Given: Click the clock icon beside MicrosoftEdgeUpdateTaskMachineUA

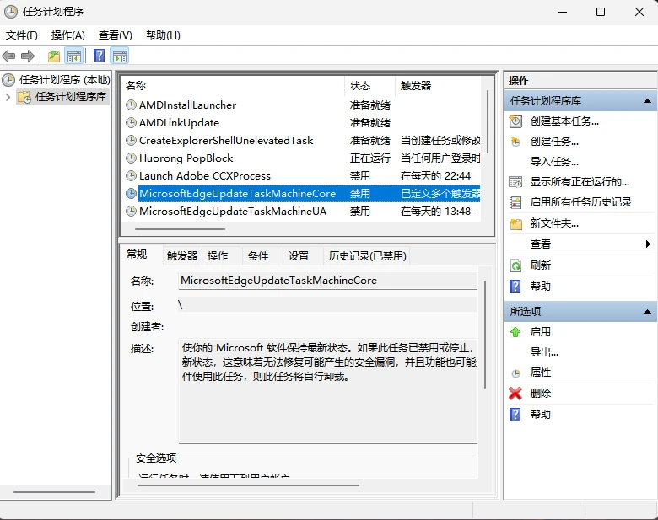Looking at the screenshot, I should tap(132, 211).
